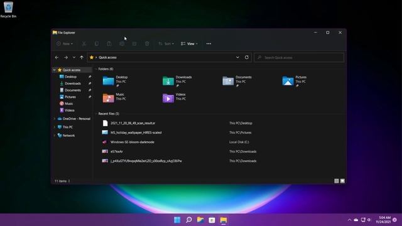Collapse the Folders (6) group
This screenshot has height=226, width=402.
coord(96,69)
